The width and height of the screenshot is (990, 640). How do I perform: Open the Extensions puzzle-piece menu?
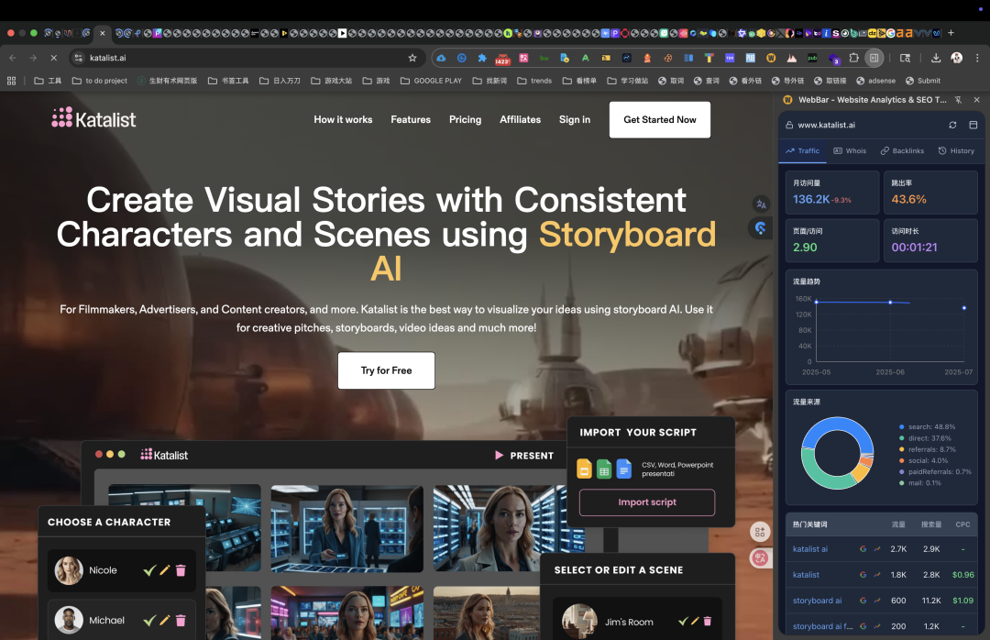853,58
